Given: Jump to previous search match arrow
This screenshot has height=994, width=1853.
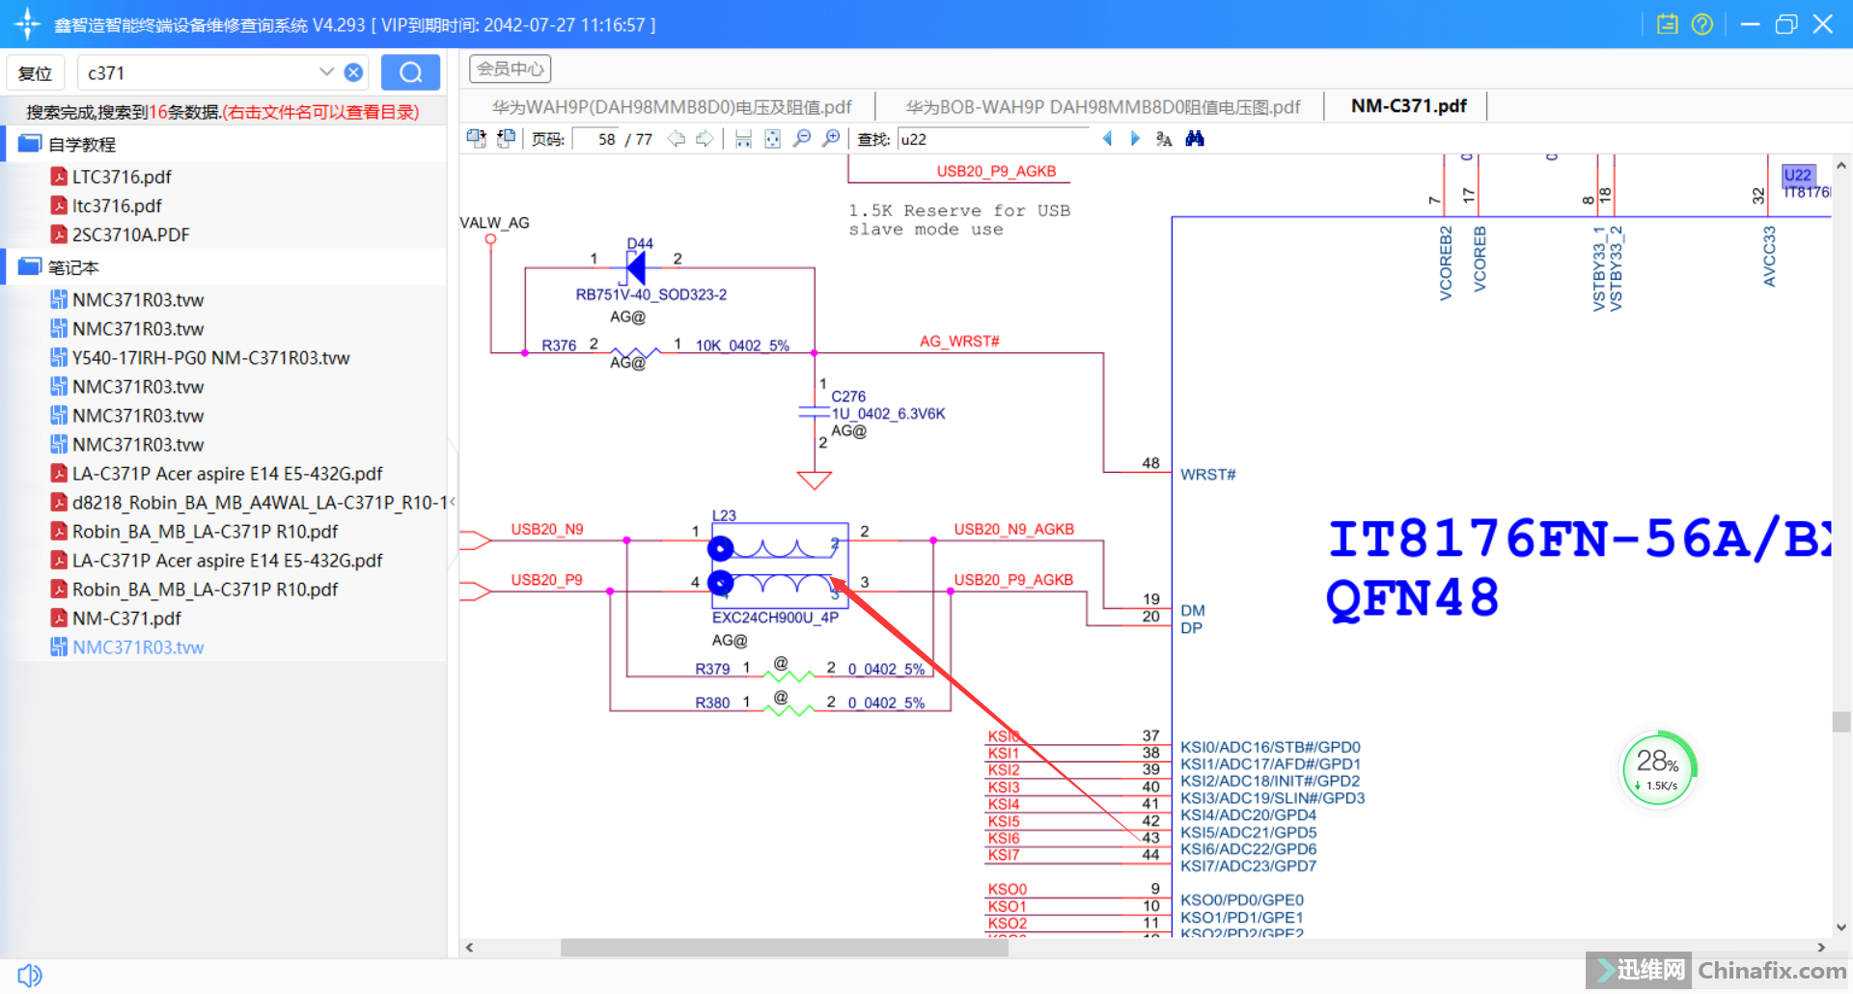Looking at the screenshot, I should [x=1107, y=139].
